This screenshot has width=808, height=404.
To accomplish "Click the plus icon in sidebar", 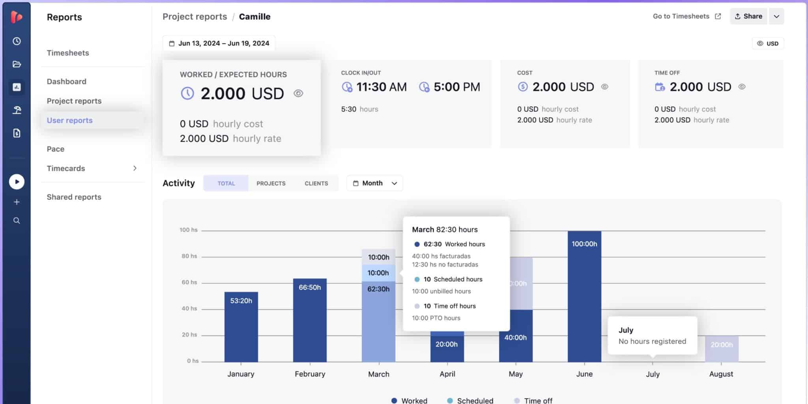I will click(x=17, y=202).
